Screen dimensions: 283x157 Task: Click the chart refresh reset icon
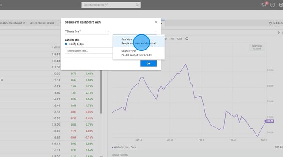coord(187,39)
